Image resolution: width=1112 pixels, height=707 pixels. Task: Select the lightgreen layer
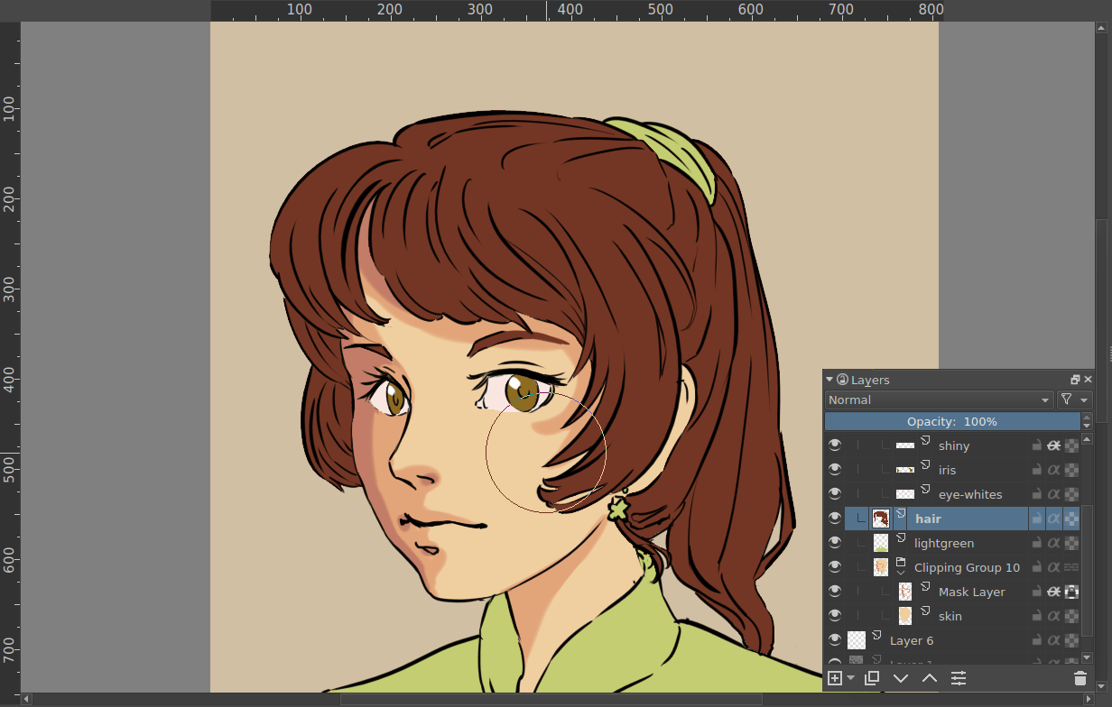pyautogui.click(x=943, y=542)
